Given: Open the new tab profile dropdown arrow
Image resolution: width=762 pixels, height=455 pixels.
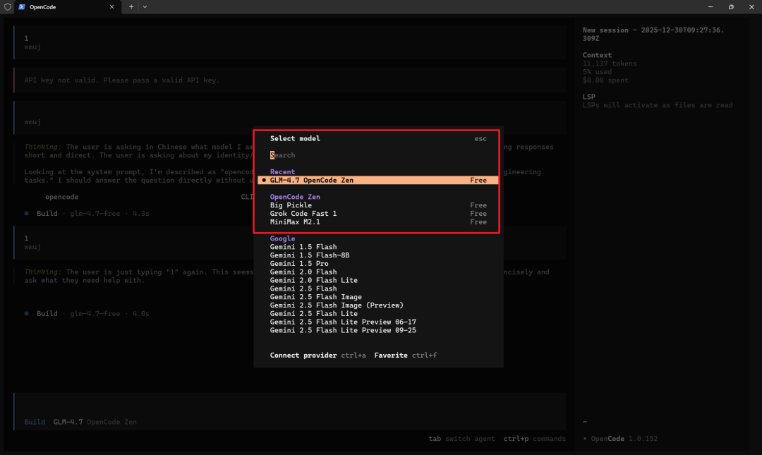Looking at the screenshot, I should [x=145, y=7].
